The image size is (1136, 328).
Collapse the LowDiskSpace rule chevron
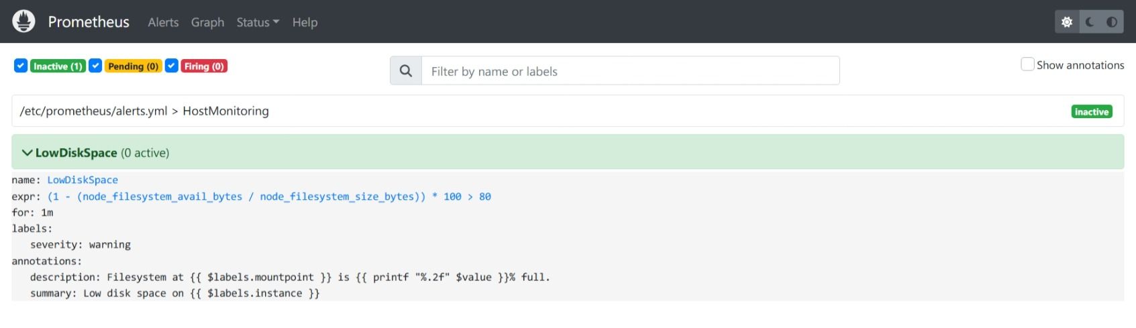[x=27, y=153]
